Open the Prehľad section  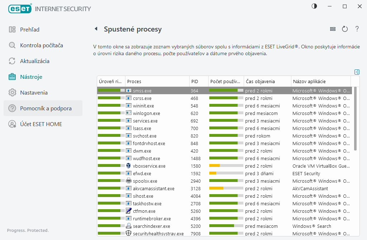click(x=30, y=30)
